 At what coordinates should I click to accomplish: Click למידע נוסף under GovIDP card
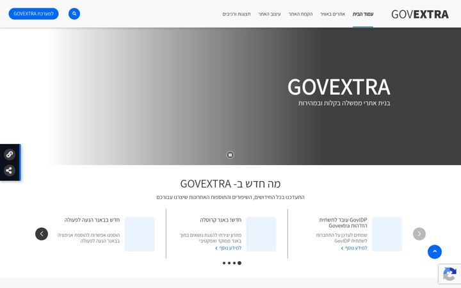coord(354,248)
